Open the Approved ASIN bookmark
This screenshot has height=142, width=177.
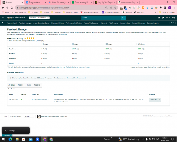coord(19,12)
